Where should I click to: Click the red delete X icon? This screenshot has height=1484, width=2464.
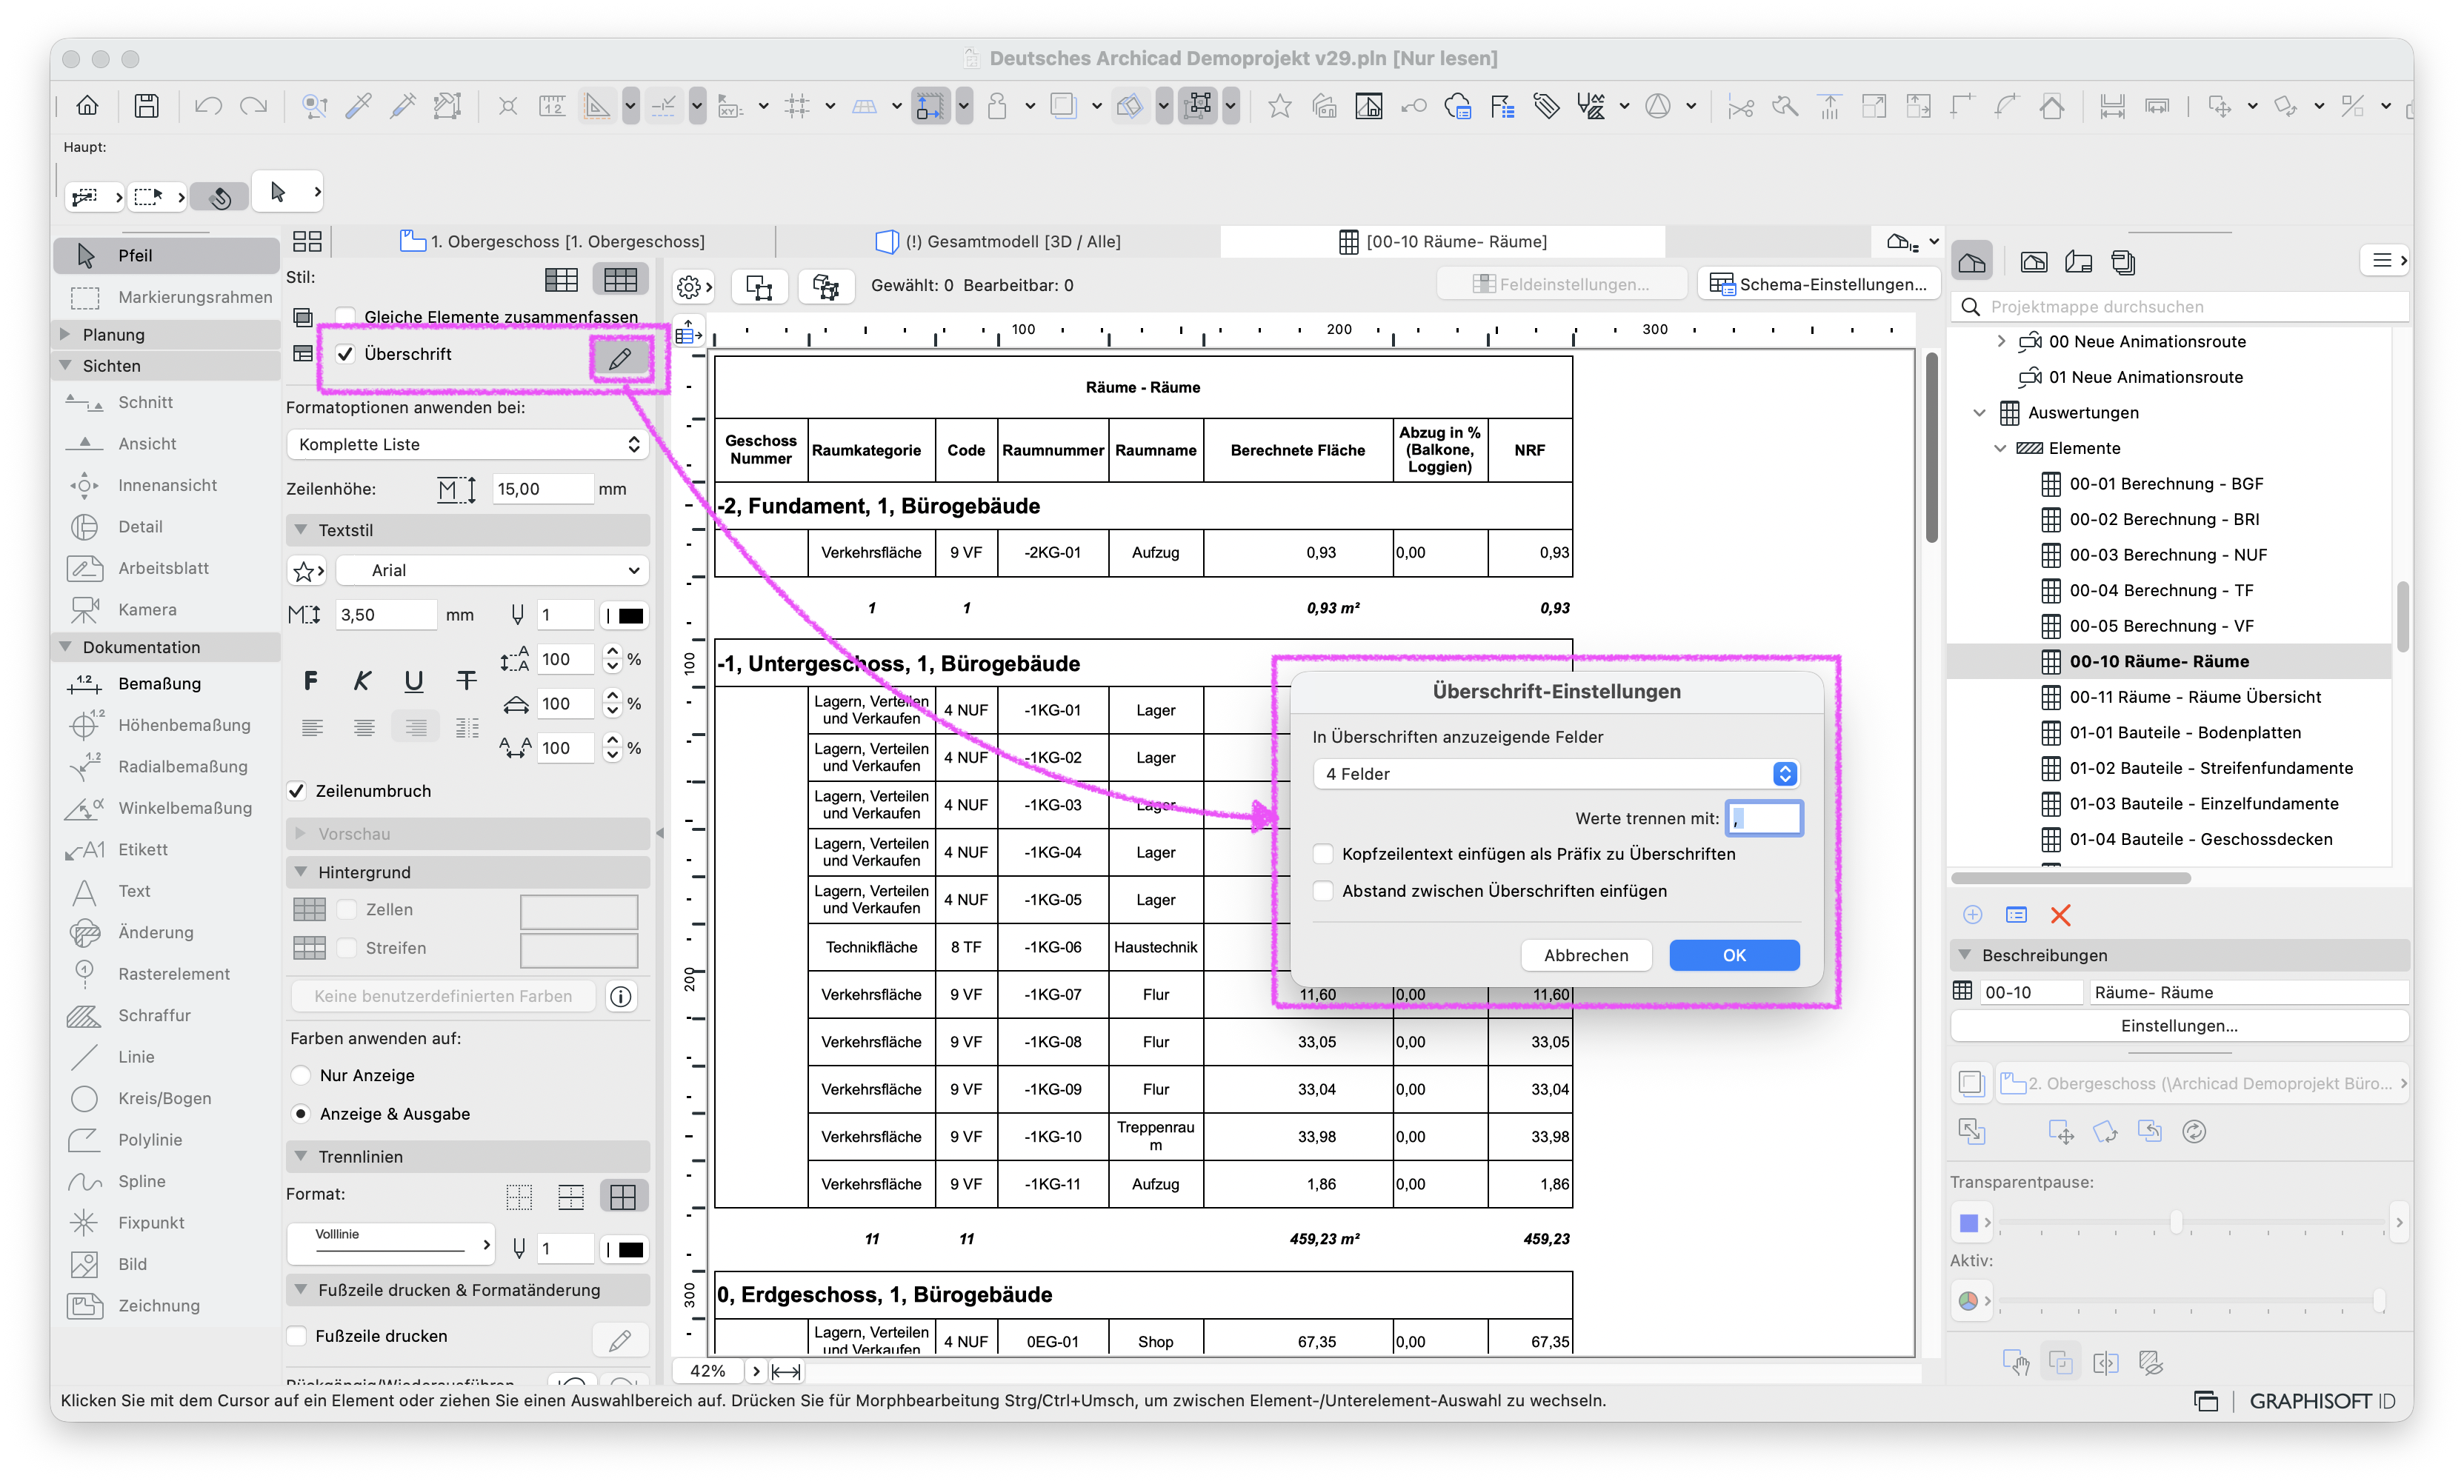tap(2060, 915)
